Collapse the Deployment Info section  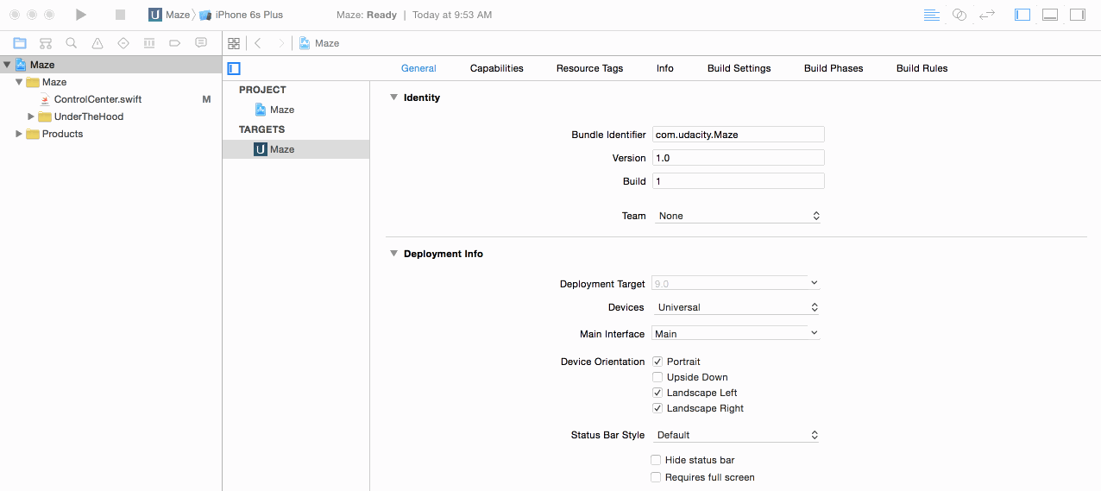tap(393, 254)
